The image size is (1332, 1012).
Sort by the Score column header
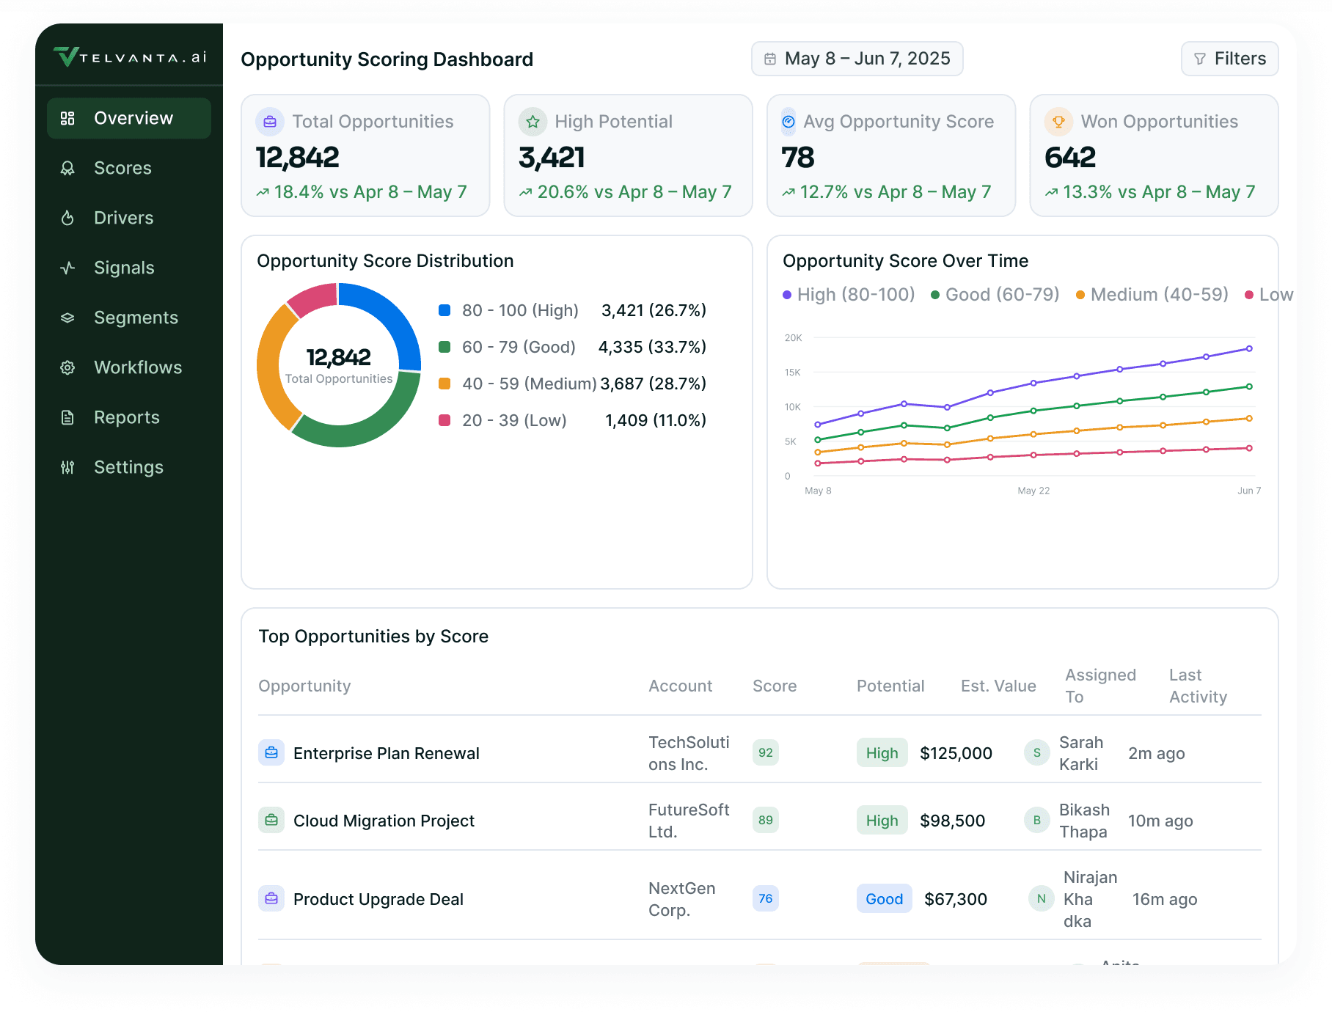coord(775,686)
